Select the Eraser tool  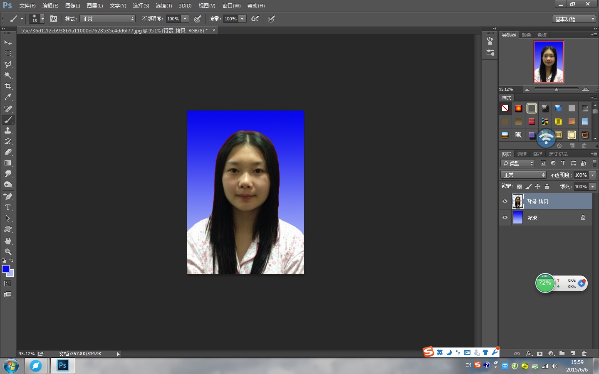[x=8, y=152]
